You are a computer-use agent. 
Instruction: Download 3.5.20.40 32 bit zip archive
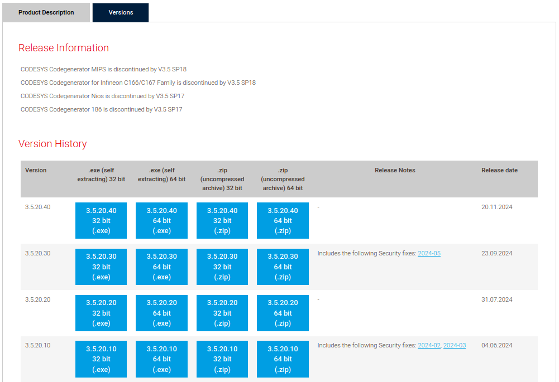[222, 221]
